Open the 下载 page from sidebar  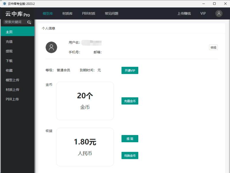(x=9, y=61)
